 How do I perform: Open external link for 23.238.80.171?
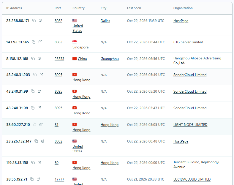(40, 20)
